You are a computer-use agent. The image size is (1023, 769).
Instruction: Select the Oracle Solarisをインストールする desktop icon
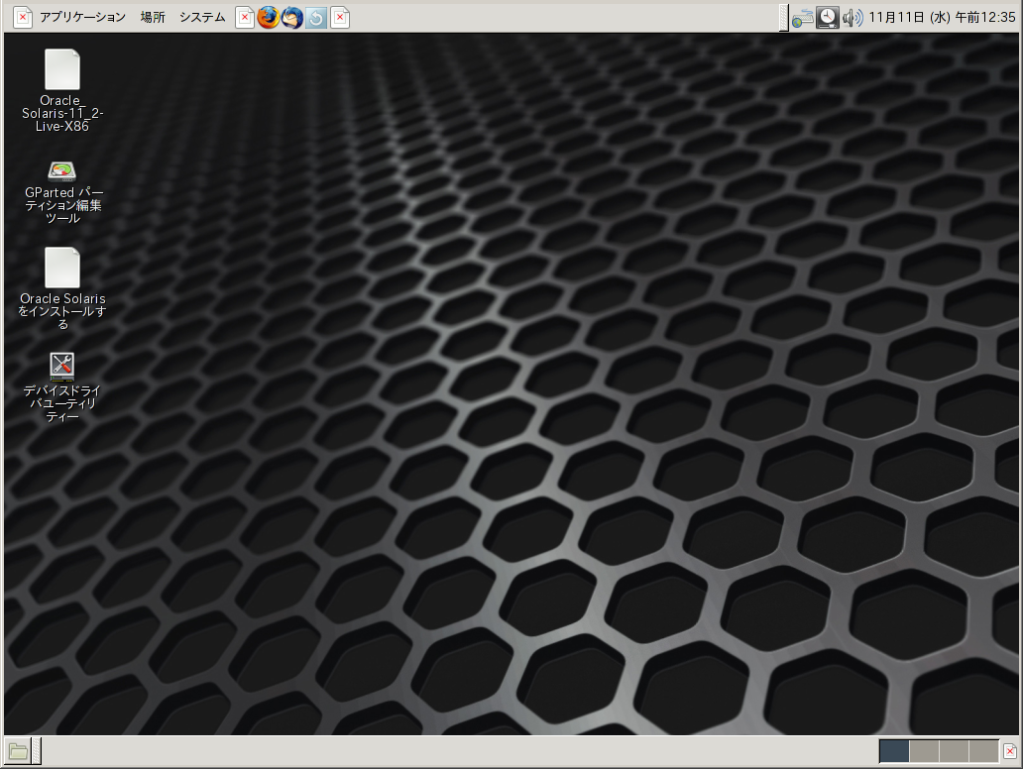coord(62,288)
